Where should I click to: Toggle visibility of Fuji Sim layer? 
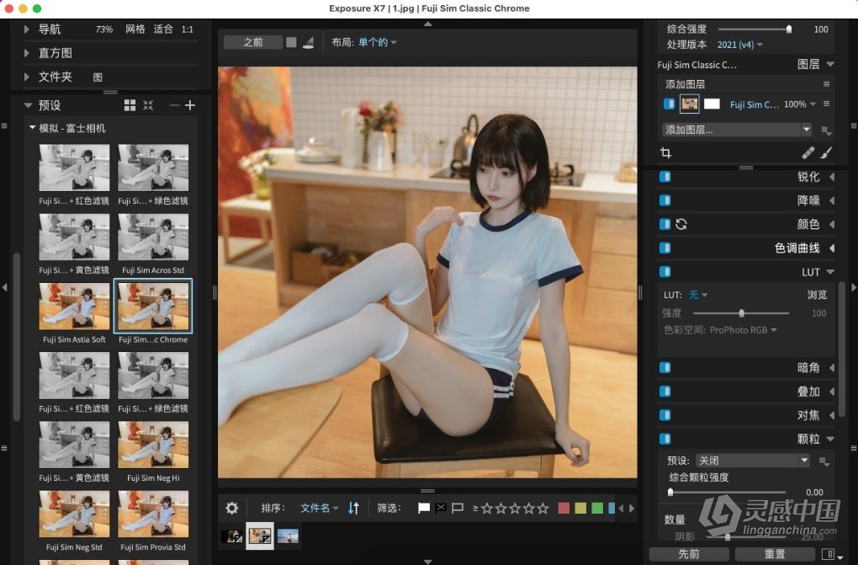pyautogui.click(x=669, y=104)
